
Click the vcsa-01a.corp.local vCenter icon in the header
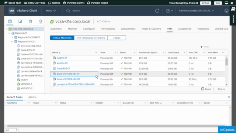pyautogui.click(x=52, y=22)
